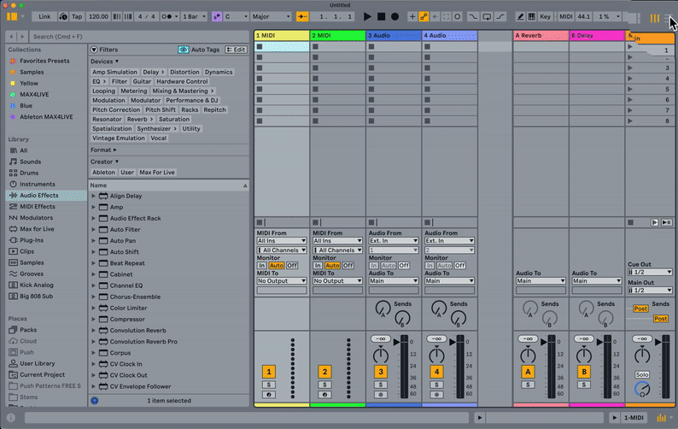Click the Arm button on track 3 Audio
Screen dimensions: 678x429
pos(381,394)
